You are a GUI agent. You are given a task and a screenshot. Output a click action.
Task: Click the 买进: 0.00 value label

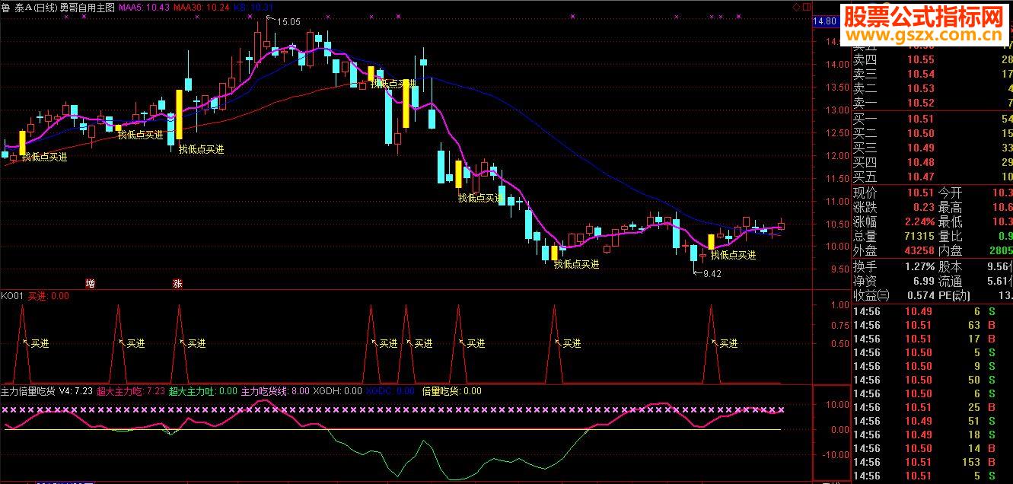[49, 295]
